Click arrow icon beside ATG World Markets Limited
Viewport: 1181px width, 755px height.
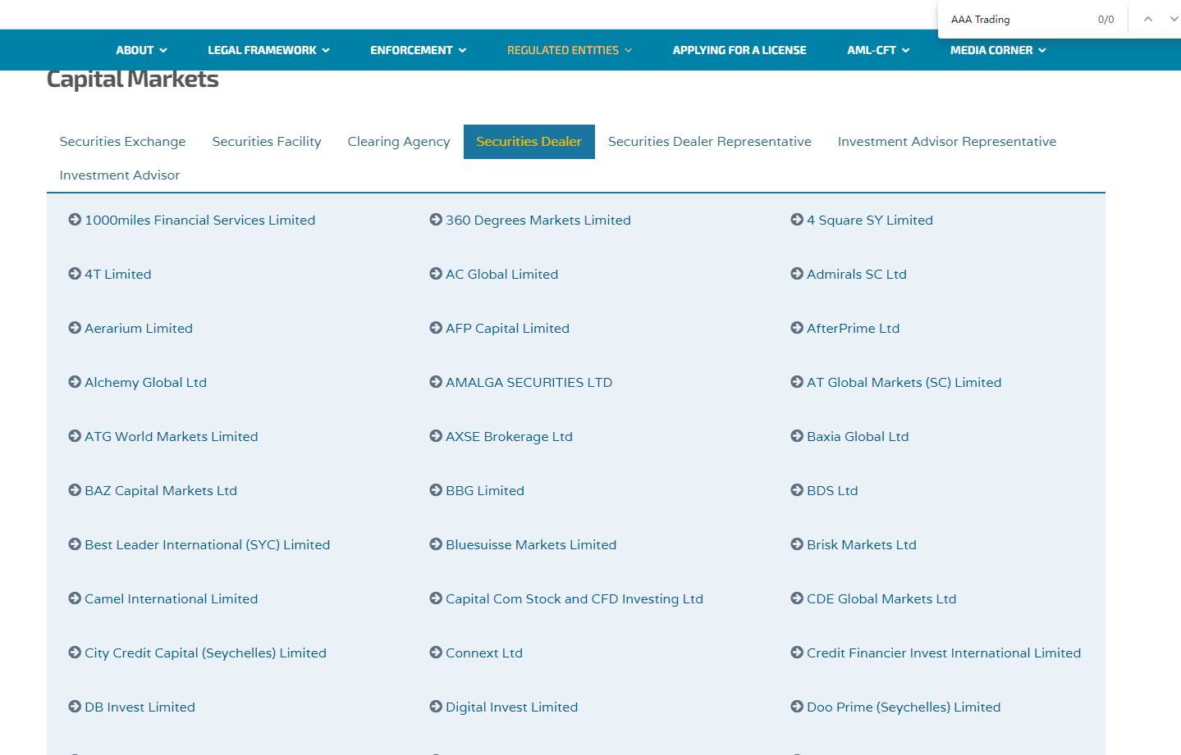click(x=75, y=436)
